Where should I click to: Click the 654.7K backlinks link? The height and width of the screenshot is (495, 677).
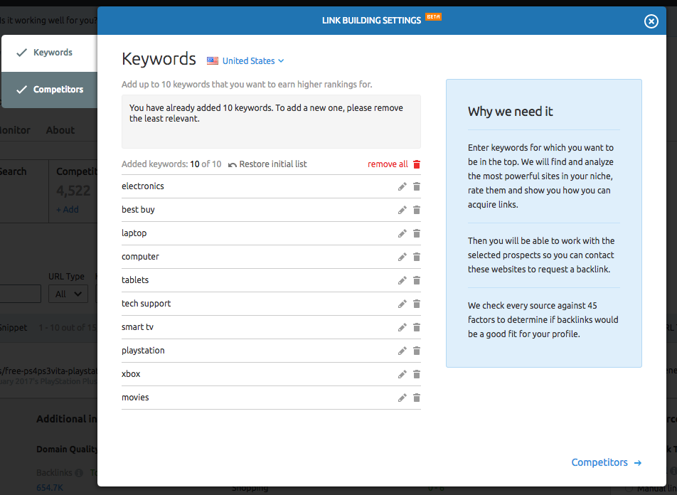click(x=50, y=488)
